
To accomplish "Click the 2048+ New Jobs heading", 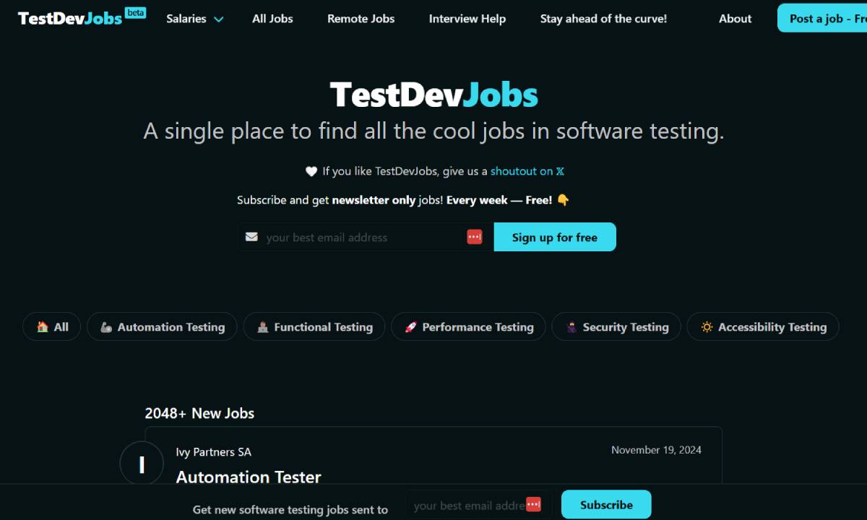I will coord(199,413).
